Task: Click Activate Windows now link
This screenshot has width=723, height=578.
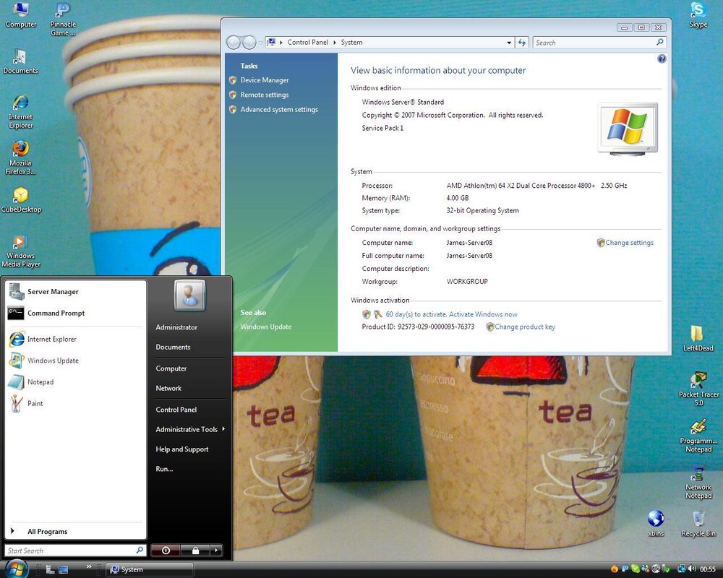Action: coord(483,314)
